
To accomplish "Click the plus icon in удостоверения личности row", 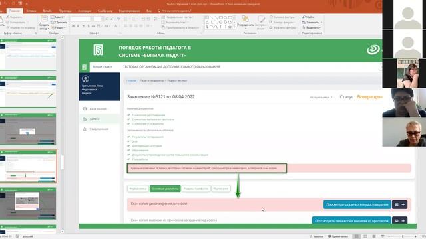I will pos(403,204).
